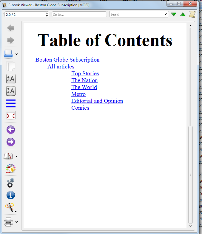Open the Boston Globe Subscription link
202x234 pixels.
(x=67, y=60)
